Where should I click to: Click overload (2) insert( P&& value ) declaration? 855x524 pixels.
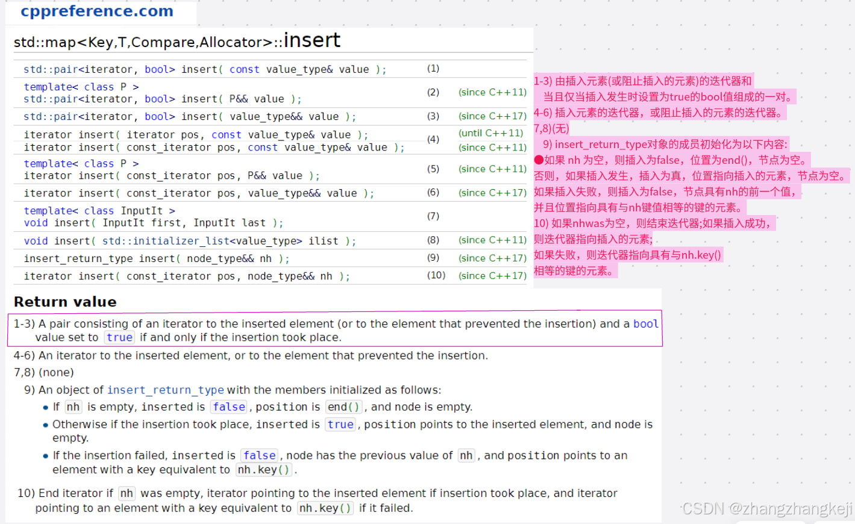click(x=163, y=99)
